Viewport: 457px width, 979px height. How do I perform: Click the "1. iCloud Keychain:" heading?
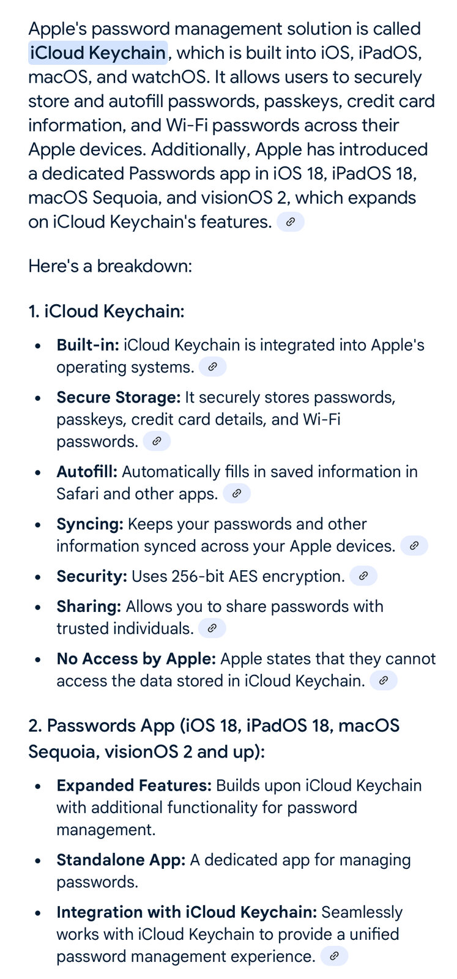[106, 311]
